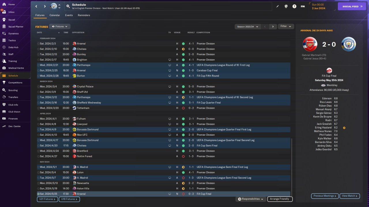369x207 pixels.
Task: Switch to the Fixtures tab
Action: [x=40, y=15]
